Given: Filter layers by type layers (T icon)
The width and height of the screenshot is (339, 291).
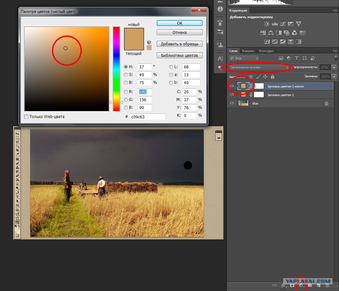Looking at the screenshot, I should [296, 58].
